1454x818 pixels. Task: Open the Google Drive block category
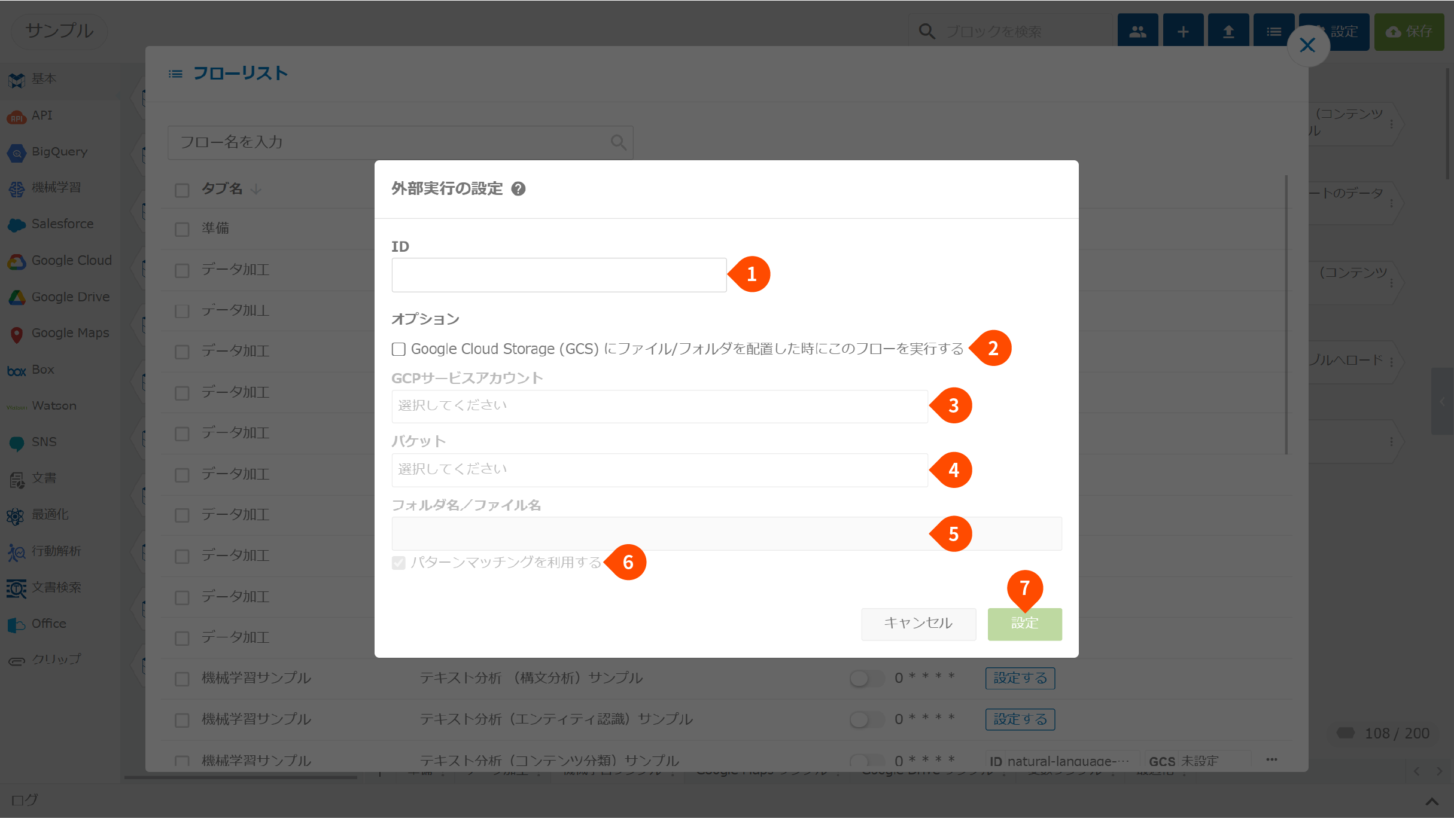(60, 297)
